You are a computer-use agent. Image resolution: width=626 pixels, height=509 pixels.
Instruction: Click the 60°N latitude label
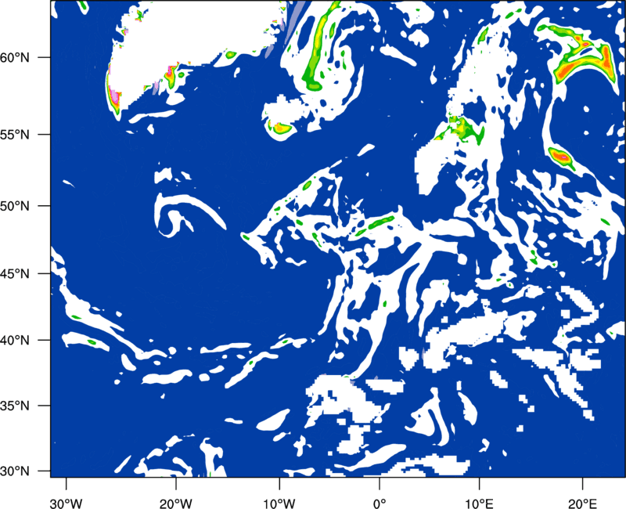15,57
